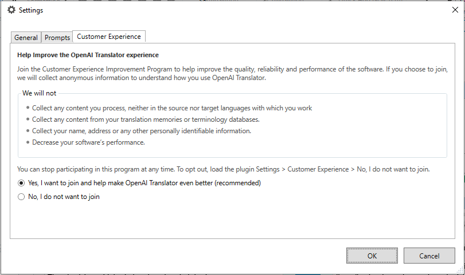
Task: Click the 'Join the Customer Experience Improvement Program' paragraph
Action: [233, 73]
